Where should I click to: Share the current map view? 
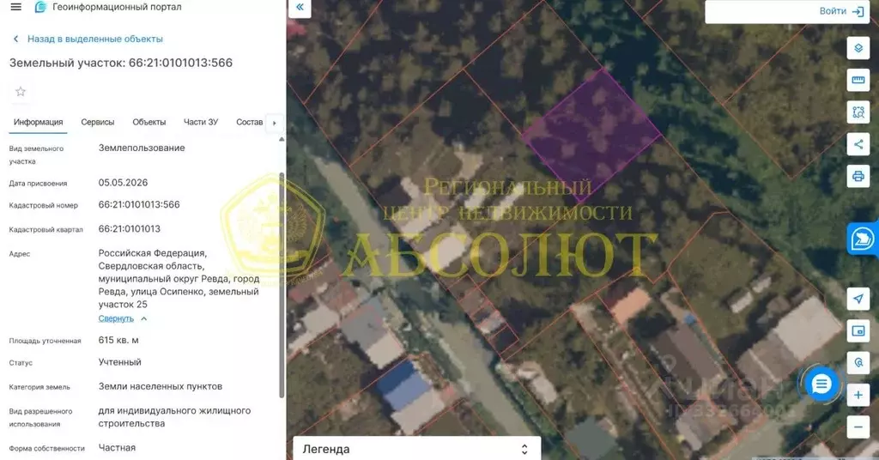point(858,144)
